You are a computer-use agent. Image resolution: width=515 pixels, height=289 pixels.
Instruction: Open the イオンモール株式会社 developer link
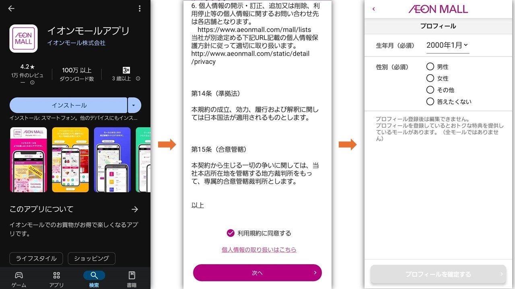click(76, 43)
